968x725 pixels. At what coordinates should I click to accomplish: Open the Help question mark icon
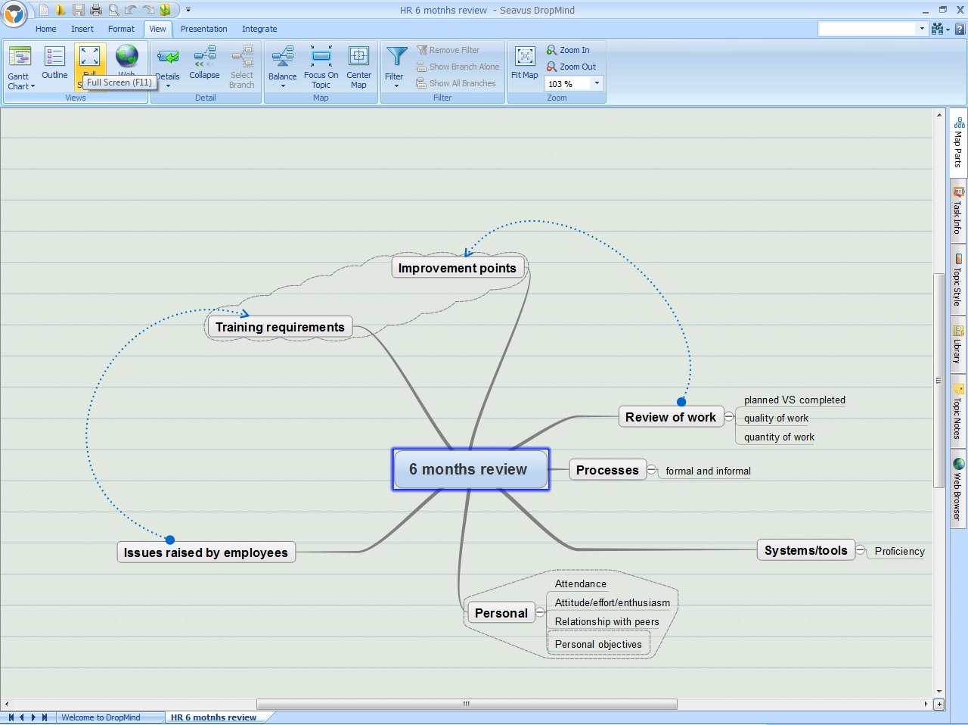tap(960, 29)
